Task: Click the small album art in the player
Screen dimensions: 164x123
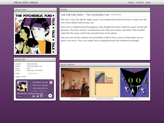Action: 22,86
